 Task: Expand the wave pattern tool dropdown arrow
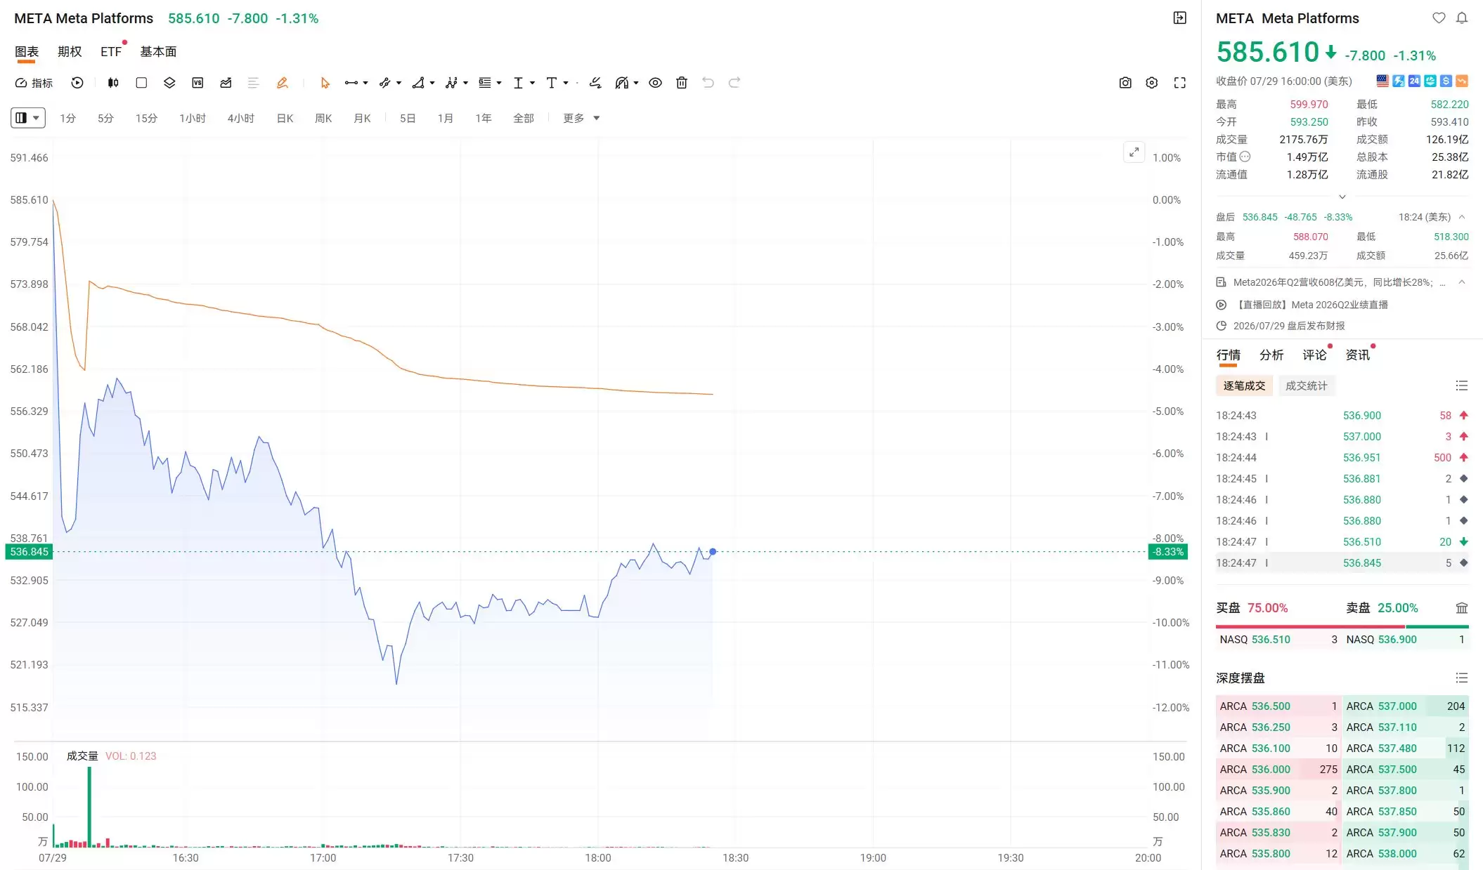click(x=465, y=83)
